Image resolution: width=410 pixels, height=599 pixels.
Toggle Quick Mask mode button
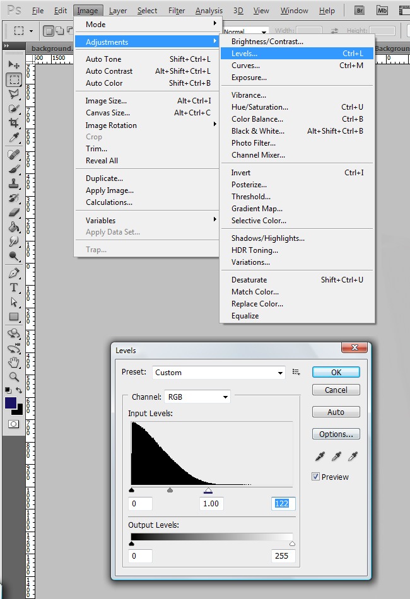point(14,424)
